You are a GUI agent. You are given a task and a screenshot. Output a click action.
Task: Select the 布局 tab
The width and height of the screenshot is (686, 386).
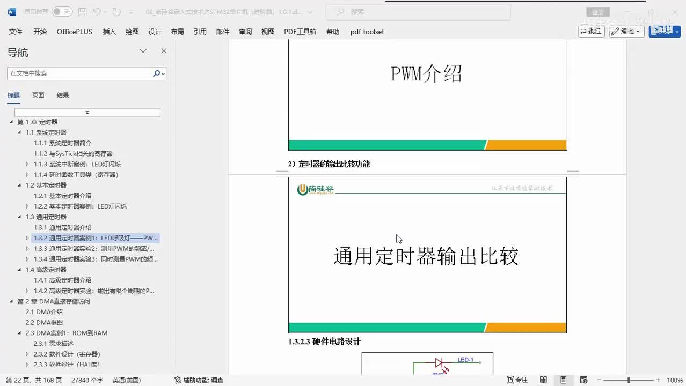[x=177, y=32]
